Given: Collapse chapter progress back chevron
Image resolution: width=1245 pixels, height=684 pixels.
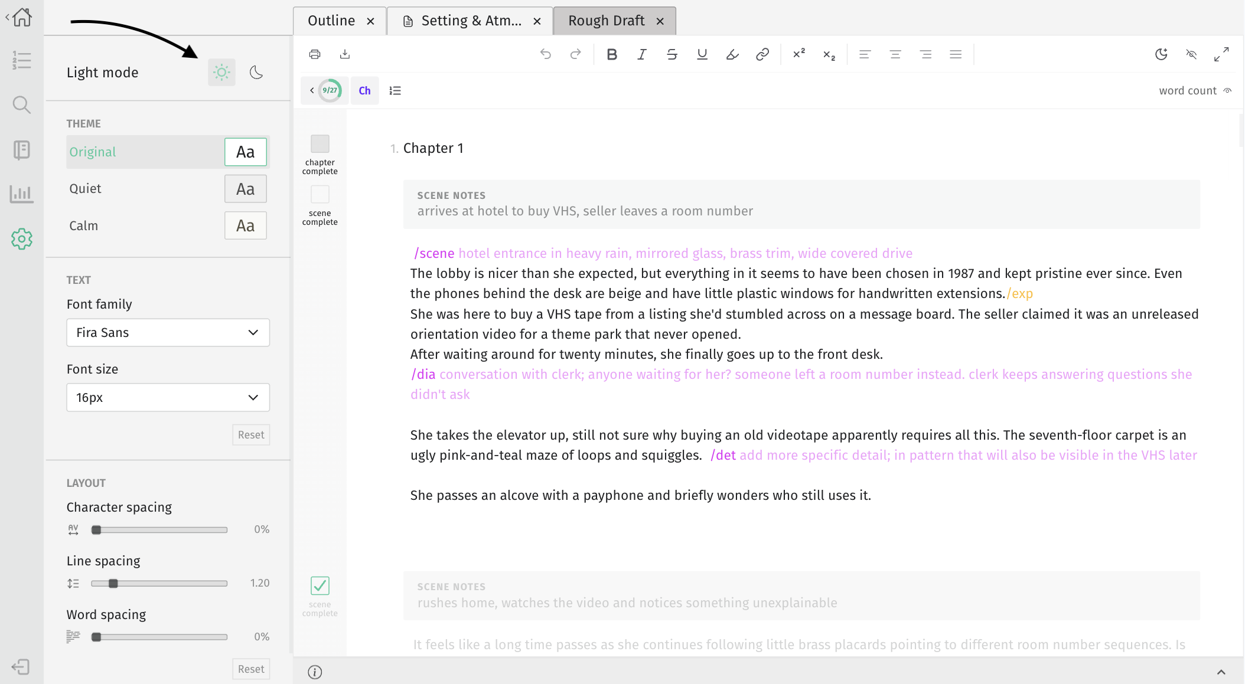Looking at the screenshot, I should click(312, 90).
